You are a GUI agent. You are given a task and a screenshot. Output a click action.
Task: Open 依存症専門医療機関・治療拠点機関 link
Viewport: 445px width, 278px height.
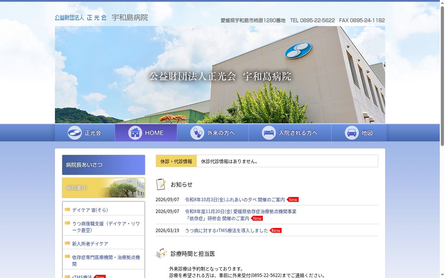pyautogui.click(x=106, y=261)
